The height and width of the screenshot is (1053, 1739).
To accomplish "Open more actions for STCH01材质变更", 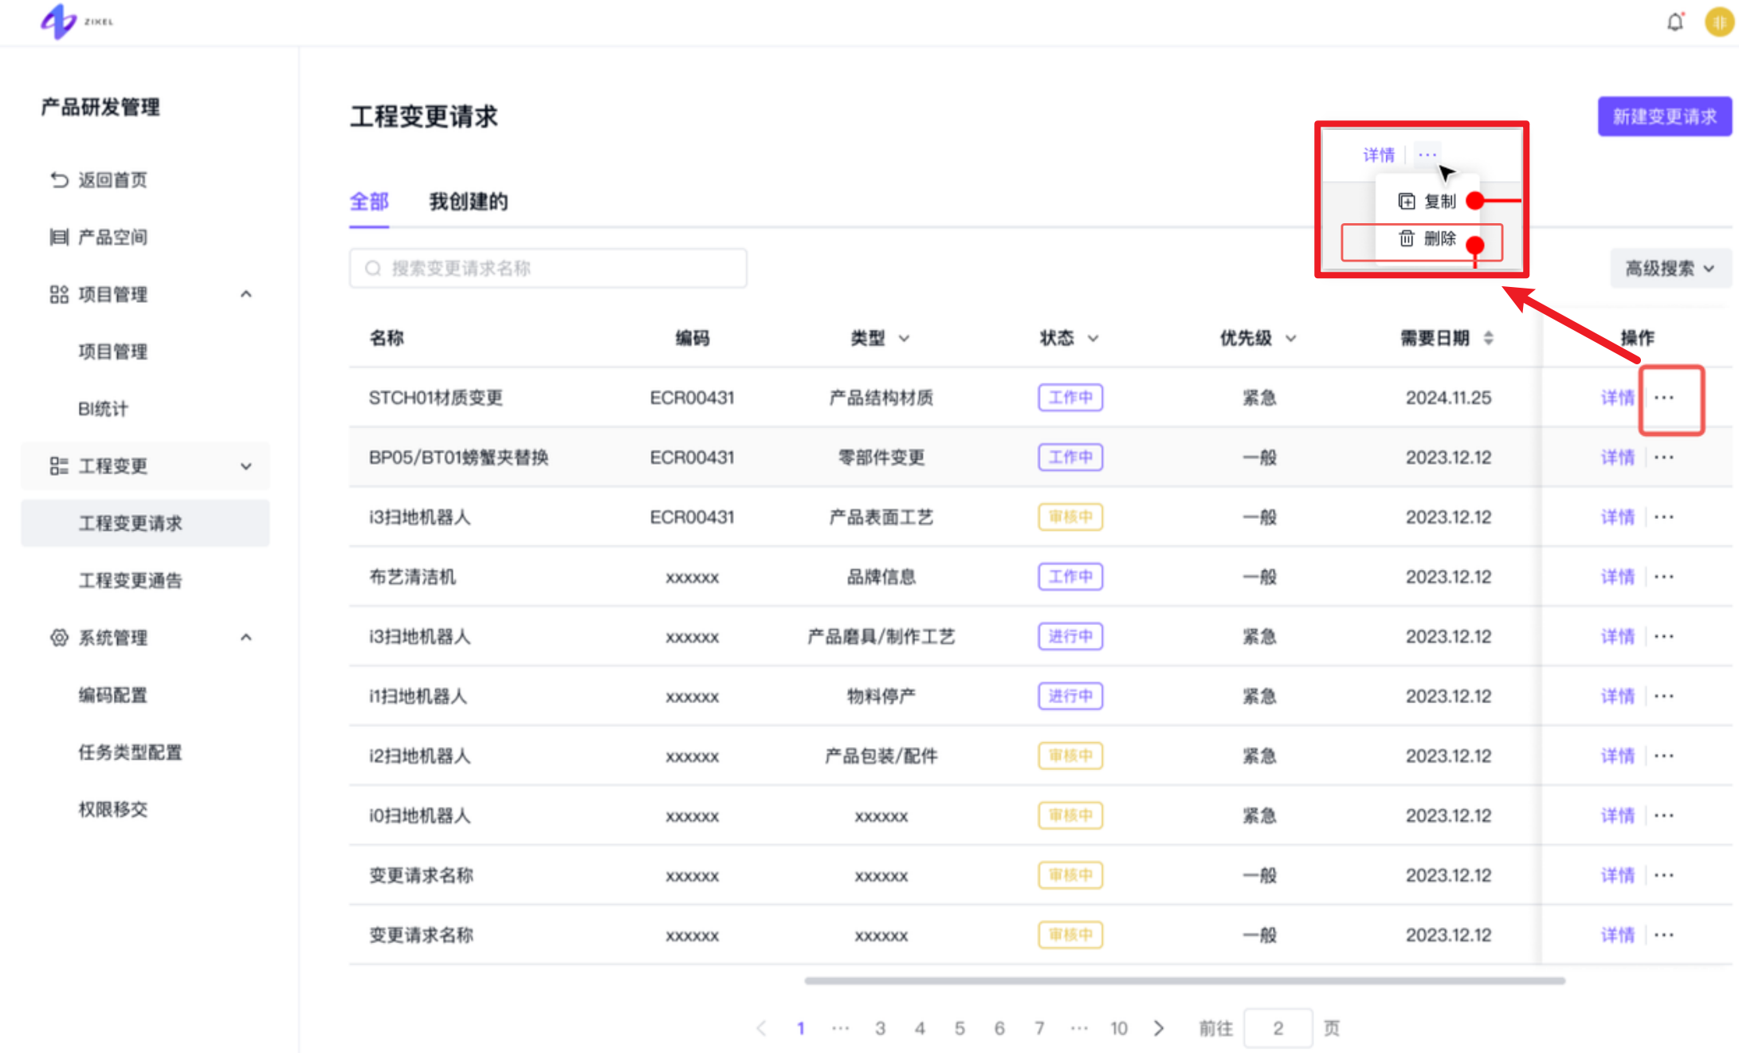I will coord(1664,398).
